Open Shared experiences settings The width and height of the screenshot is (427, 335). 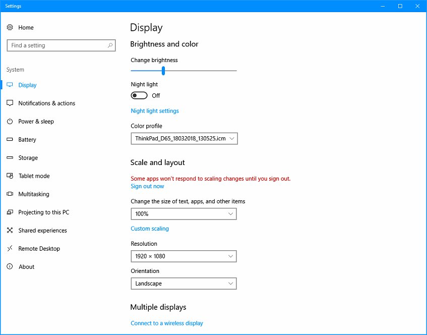point(42,231)
